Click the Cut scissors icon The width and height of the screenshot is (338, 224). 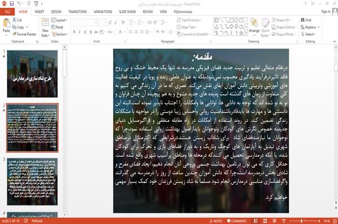click(15, 20)
